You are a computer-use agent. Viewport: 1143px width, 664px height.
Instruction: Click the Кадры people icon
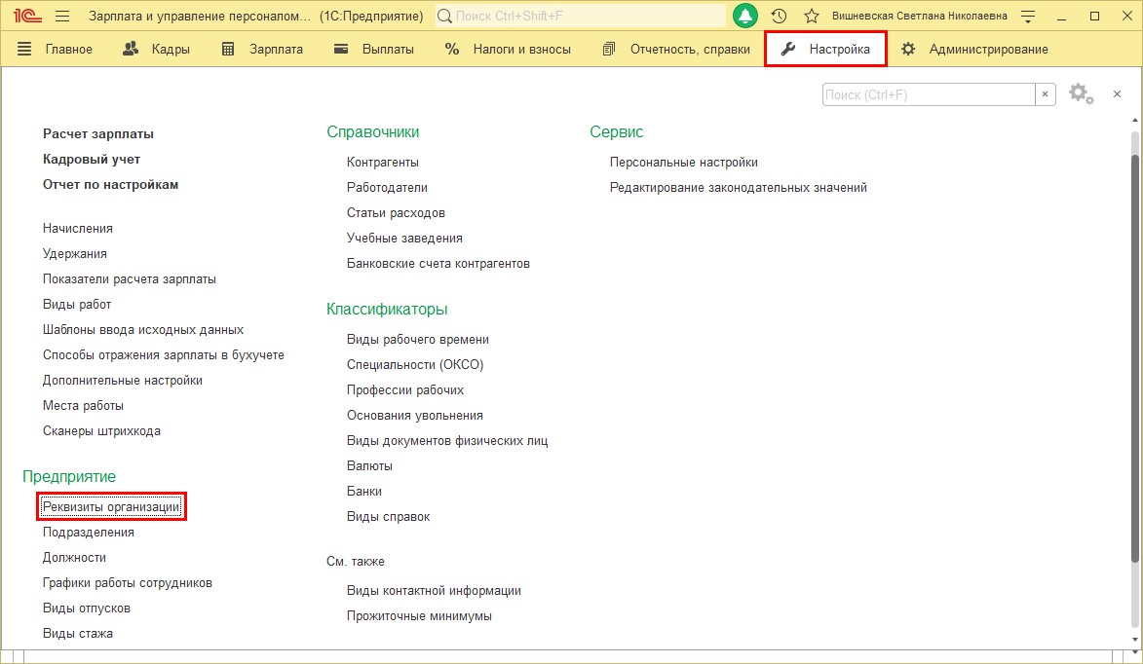point(131,49)
